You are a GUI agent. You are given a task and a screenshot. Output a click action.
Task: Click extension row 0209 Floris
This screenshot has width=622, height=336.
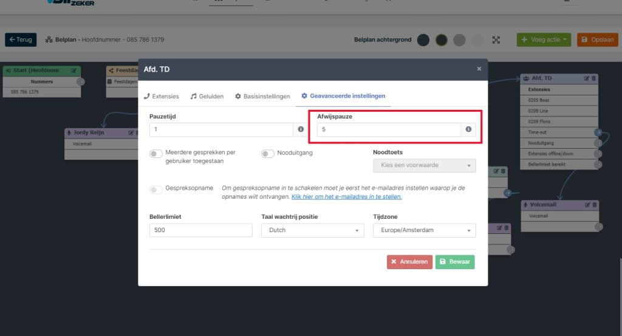click(x=559, y=122)
